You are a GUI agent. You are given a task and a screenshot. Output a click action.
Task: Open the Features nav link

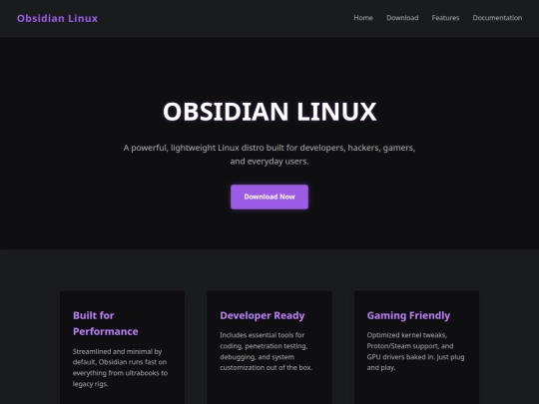tap(445, 18)
